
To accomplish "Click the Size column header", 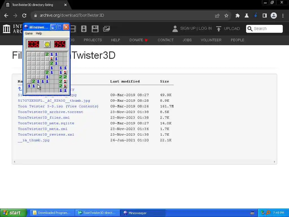I will click(165, 81).
